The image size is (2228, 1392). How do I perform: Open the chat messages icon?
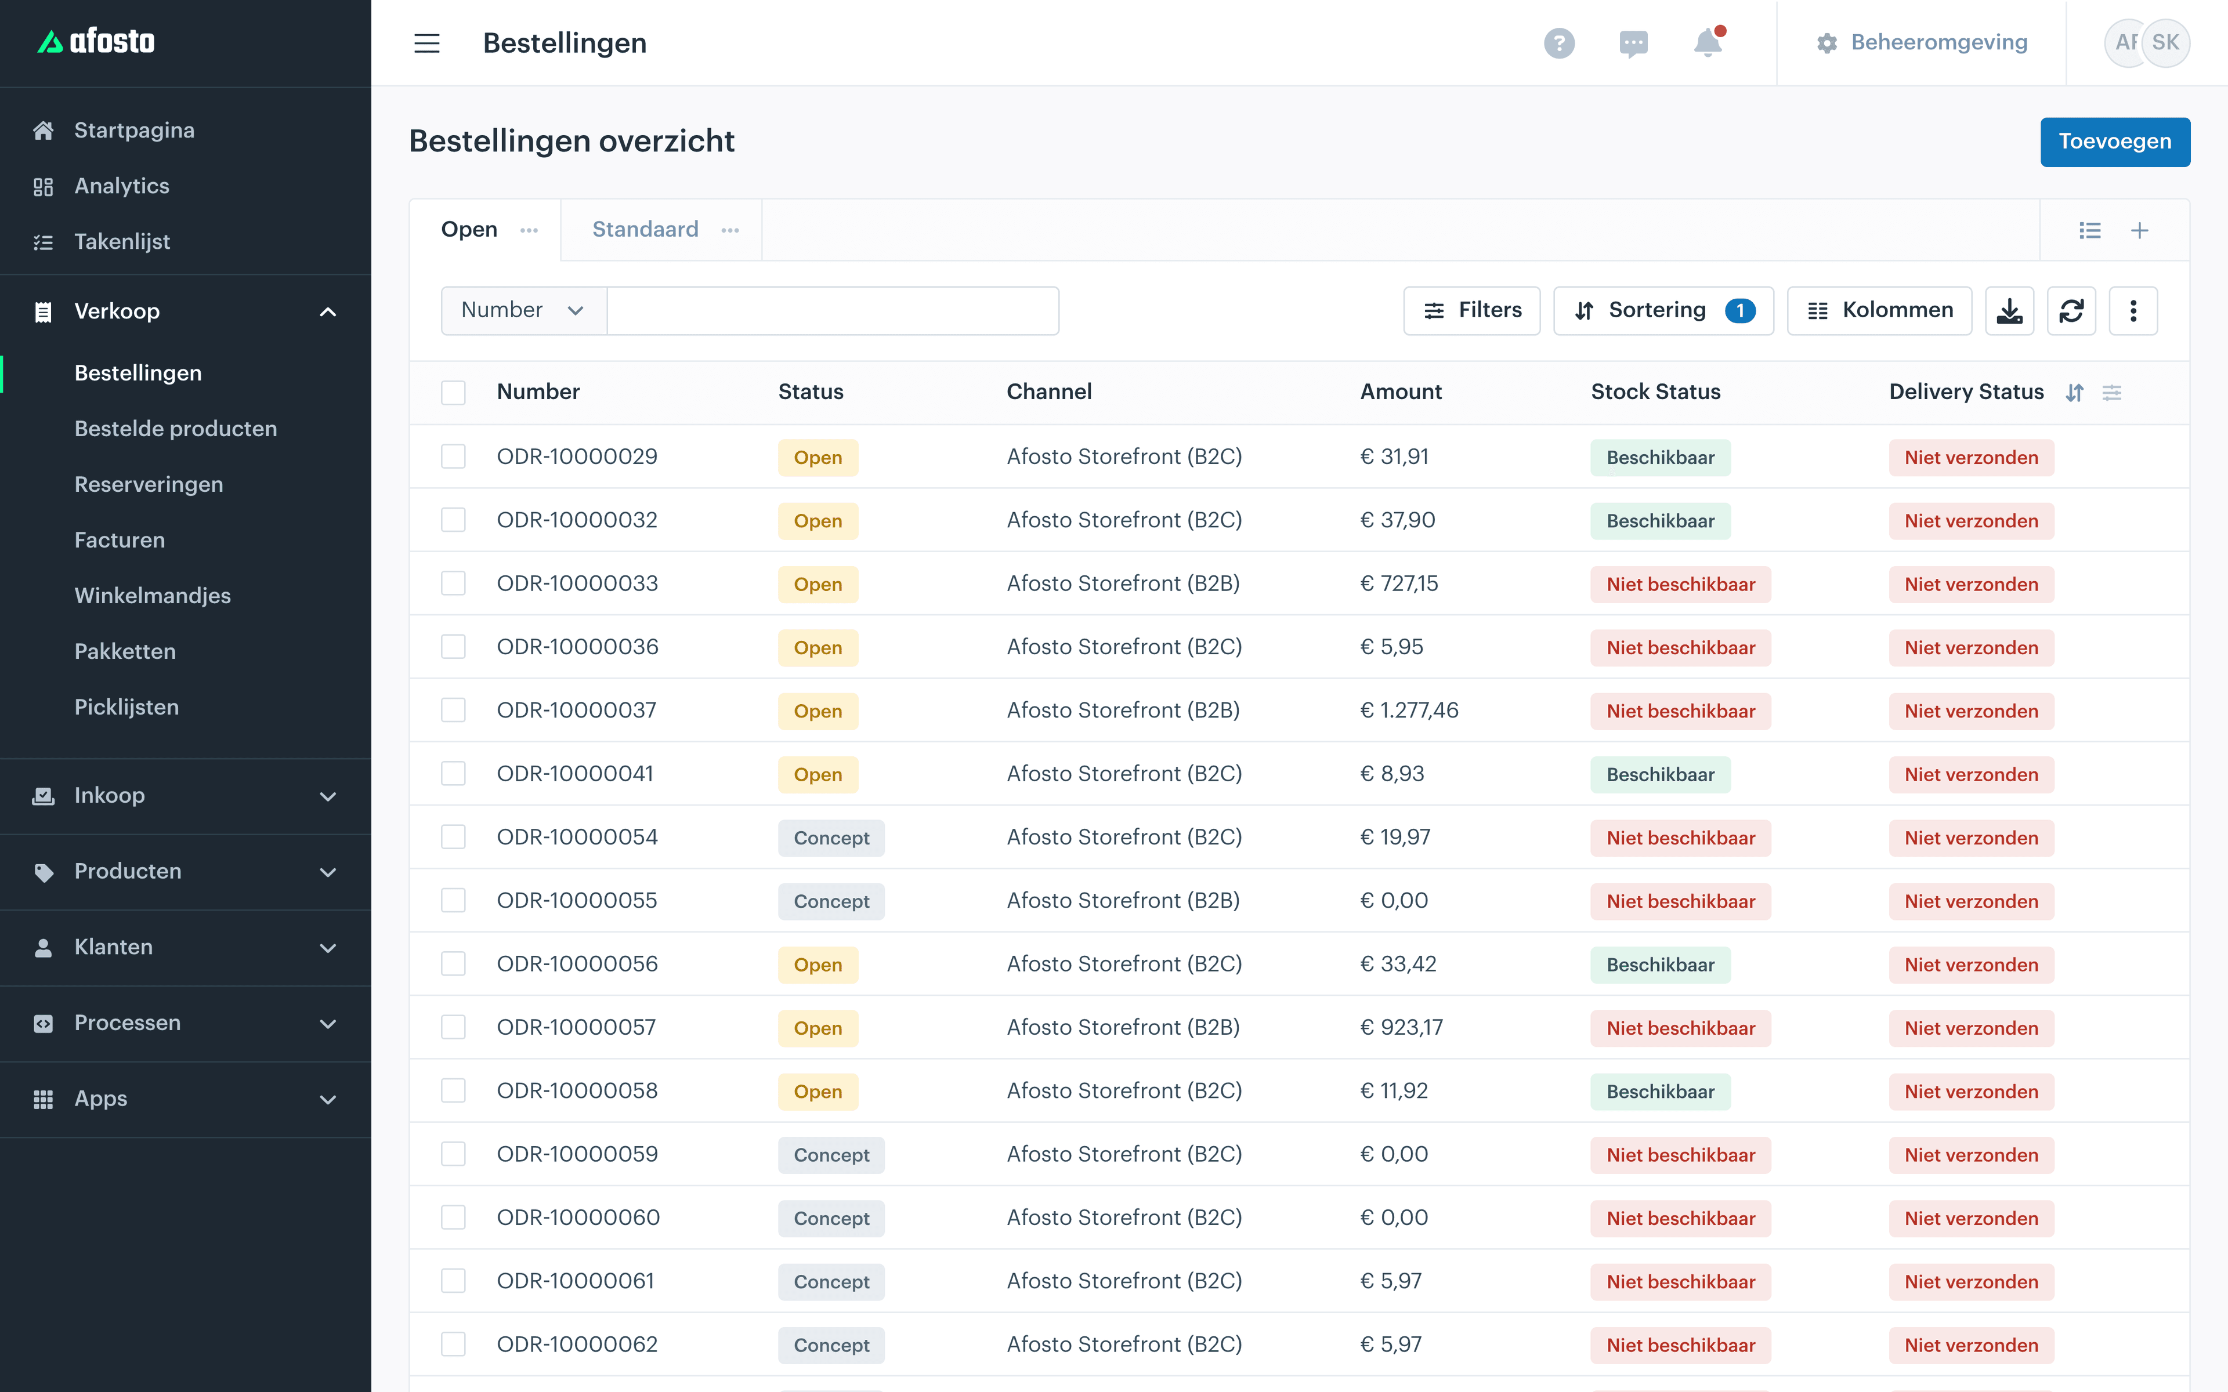tap(1633, 43)
